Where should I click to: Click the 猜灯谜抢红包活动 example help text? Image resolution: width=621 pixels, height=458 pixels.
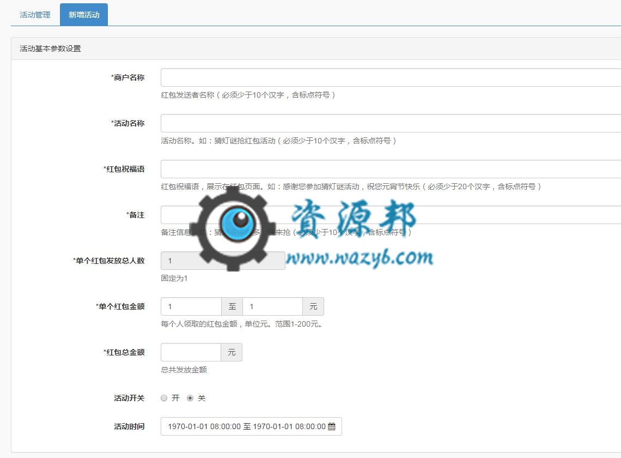point(278,141)
